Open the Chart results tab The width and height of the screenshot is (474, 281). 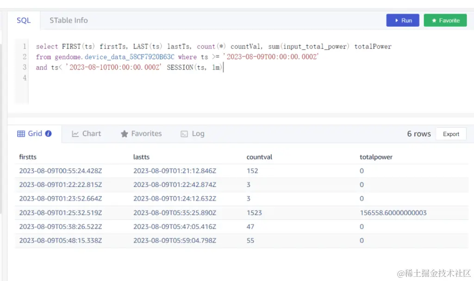pyautogui.click(x=87, y=134)
